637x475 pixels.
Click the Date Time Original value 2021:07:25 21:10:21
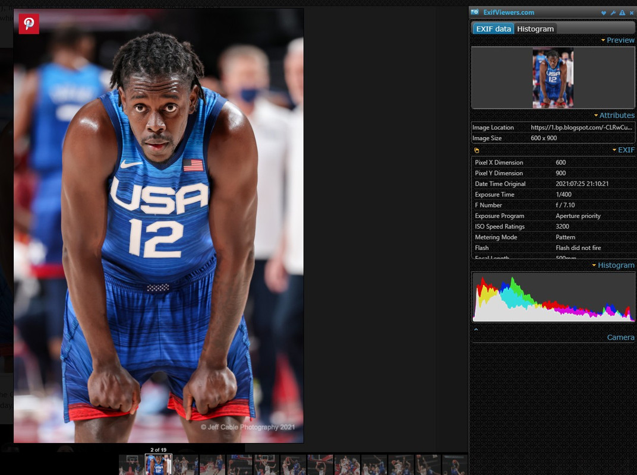coord(582,183)
